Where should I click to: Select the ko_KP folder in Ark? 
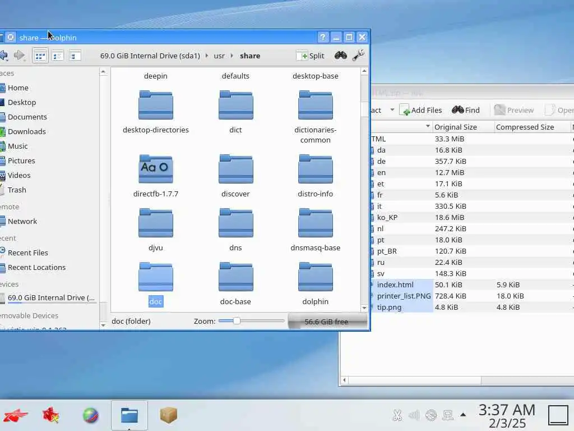387,218
